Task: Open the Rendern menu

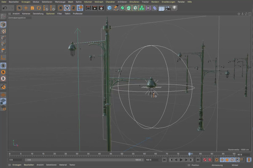Action: click(x=155, y=2)
